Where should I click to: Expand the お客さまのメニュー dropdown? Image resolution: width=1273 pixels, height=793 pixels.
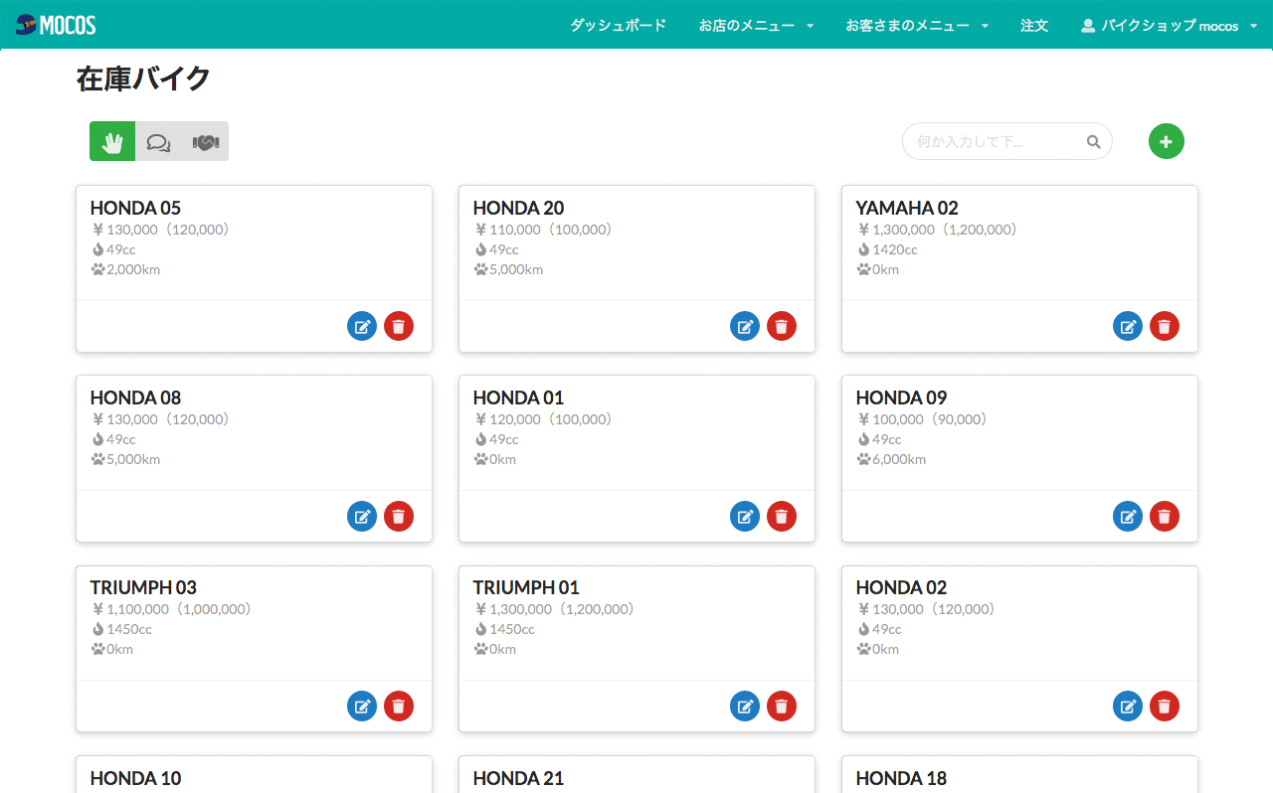[x=917, y=25]
